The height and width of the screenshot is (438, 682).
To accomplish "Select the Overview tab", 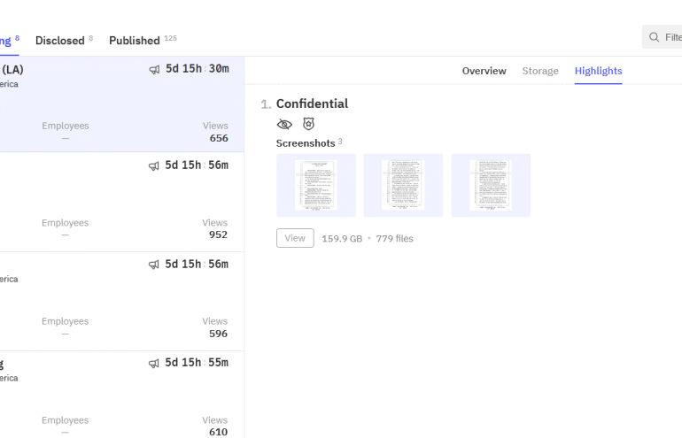I will click(484, 71).
